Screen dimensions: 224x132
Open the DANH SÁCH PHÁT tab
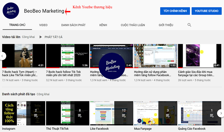tap(73, 25)
